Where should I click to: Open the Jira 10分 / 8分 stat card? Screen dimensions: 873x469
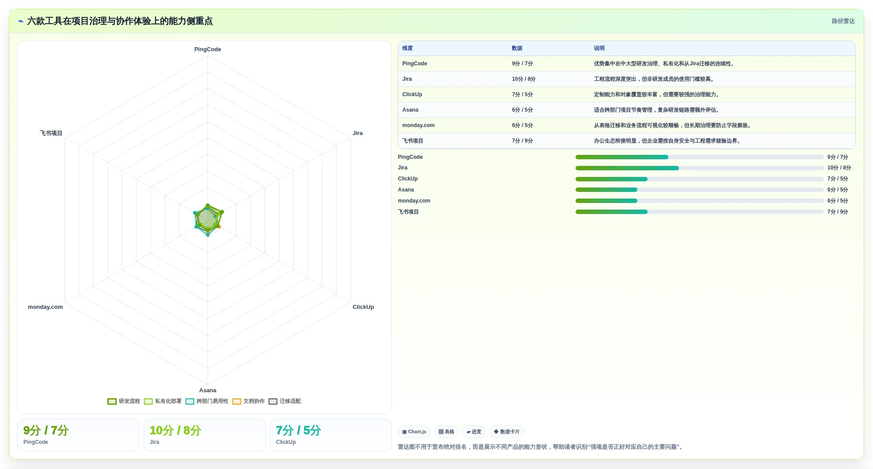pos(204,435)
